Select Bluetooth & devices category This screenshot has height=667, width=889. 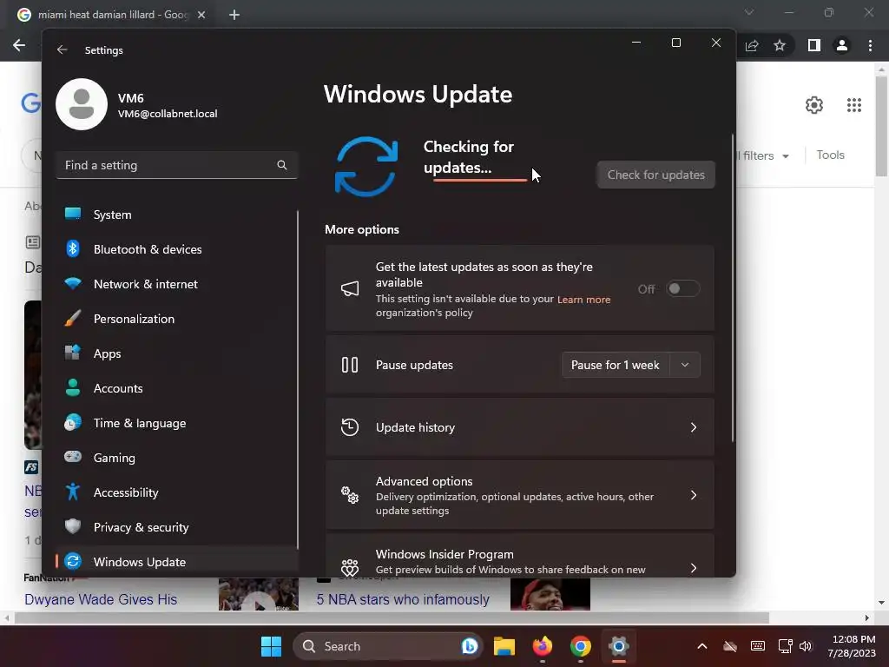click(x=177, y=249)
